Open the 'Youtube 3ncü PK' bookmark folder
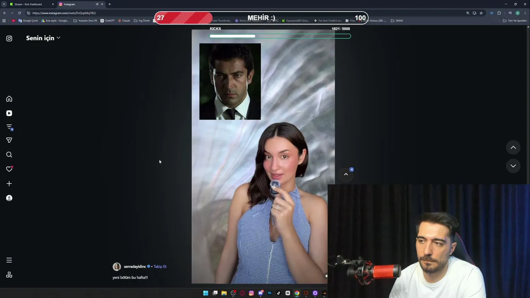The image size is (530, 298). point(85,21)
